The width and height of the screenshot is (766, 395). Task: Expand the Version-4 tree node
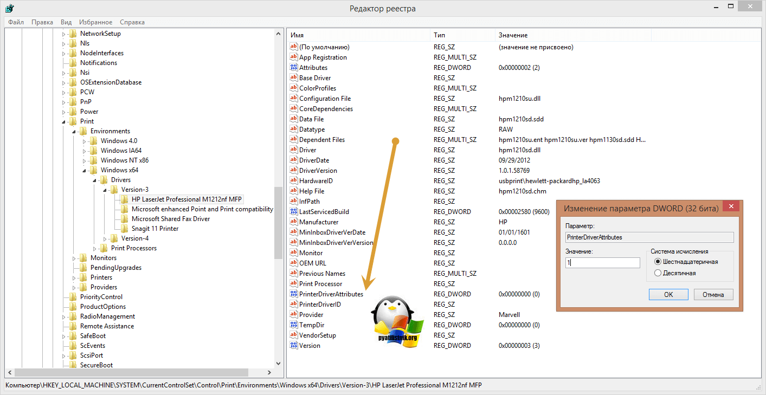pyautogui.click(x=105, y=238)
